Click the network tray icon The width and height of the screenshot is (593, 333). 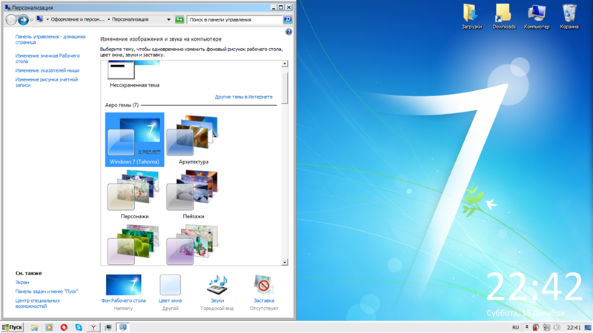click(546, 327)
